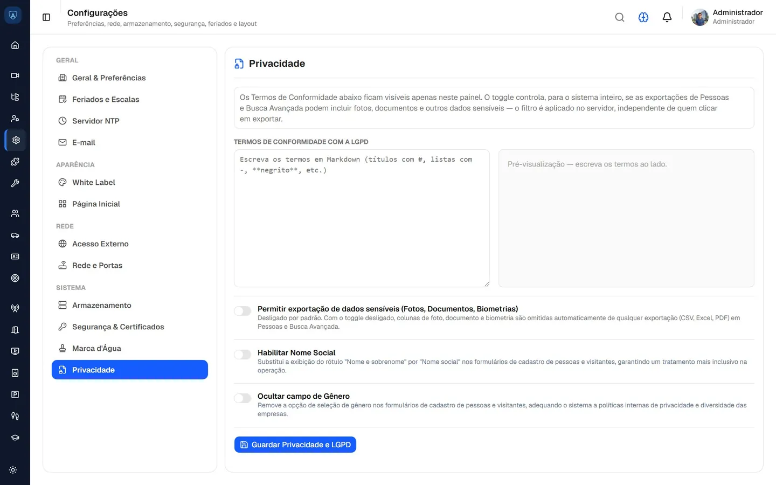Click the users group icon in rail
Screen dimensions: 776x485
pos(15,213)
